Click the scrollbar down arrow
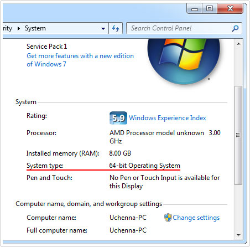The image size is (250, 247). point(238,235)
